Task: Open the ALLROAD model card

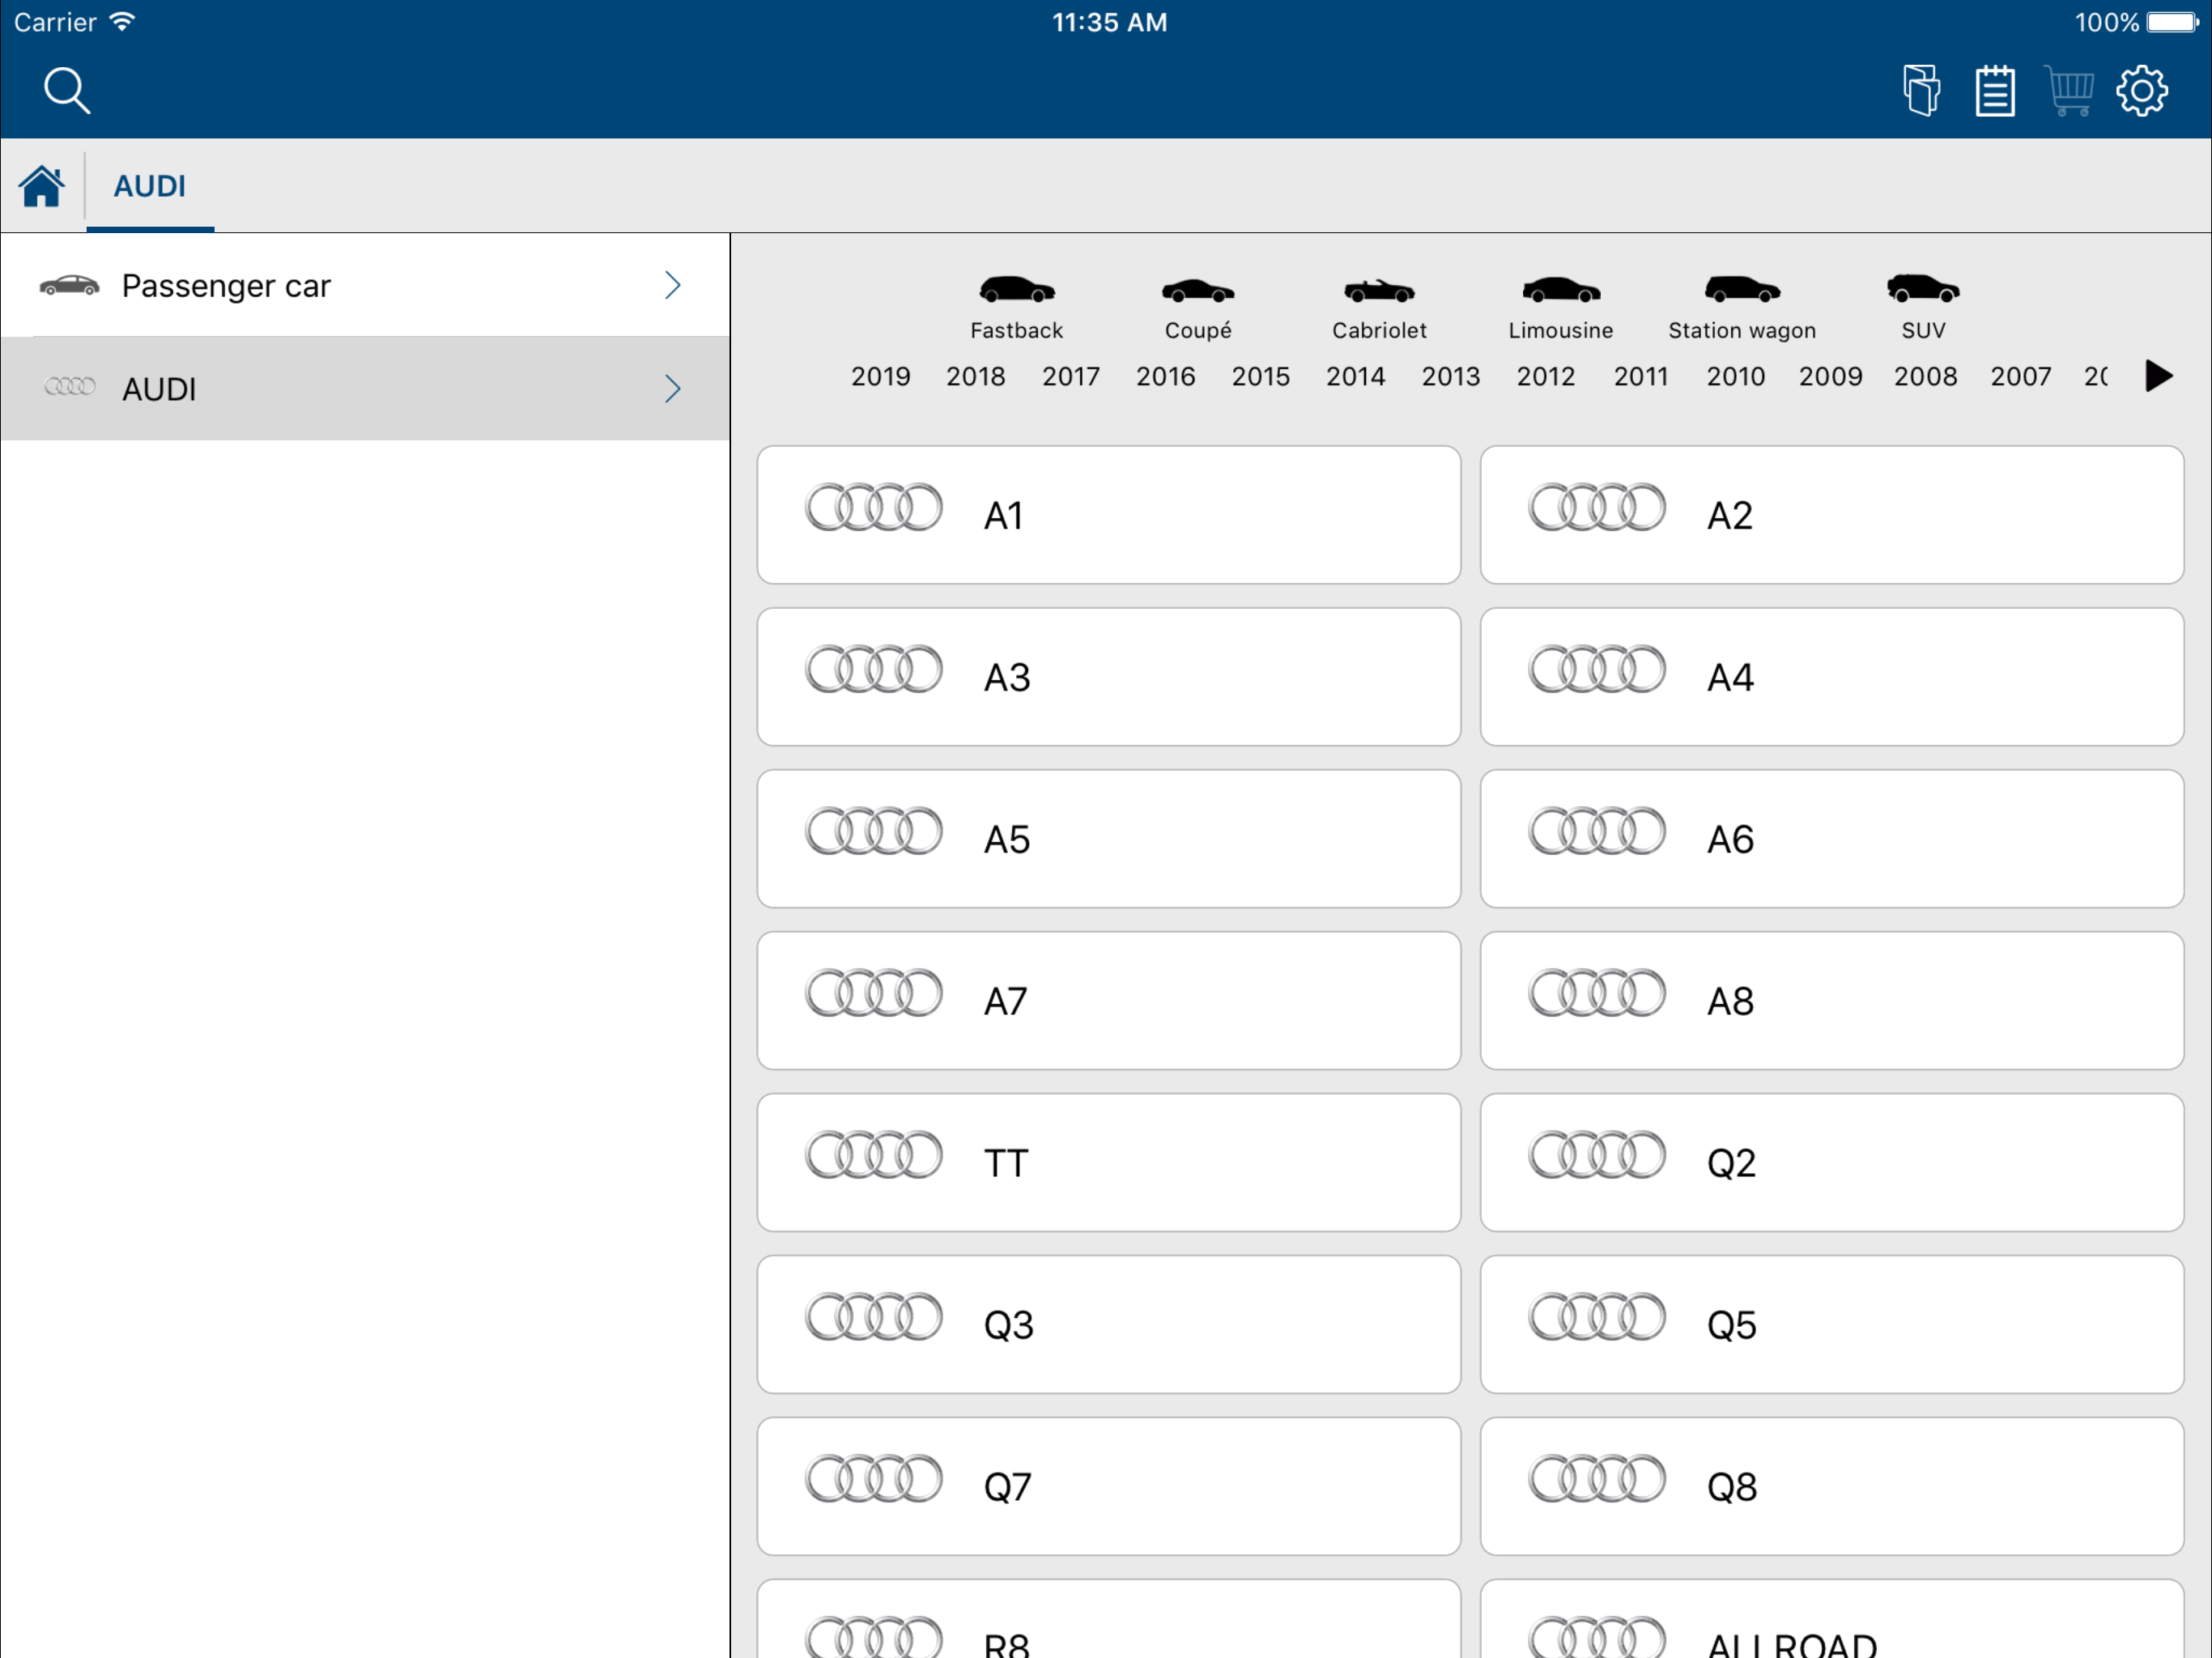Action: (x=1831, y=1620)
